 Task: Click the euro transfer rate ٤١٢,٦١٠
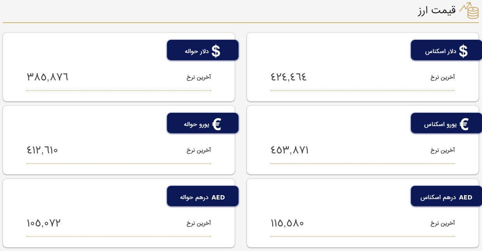pos(43,150)
